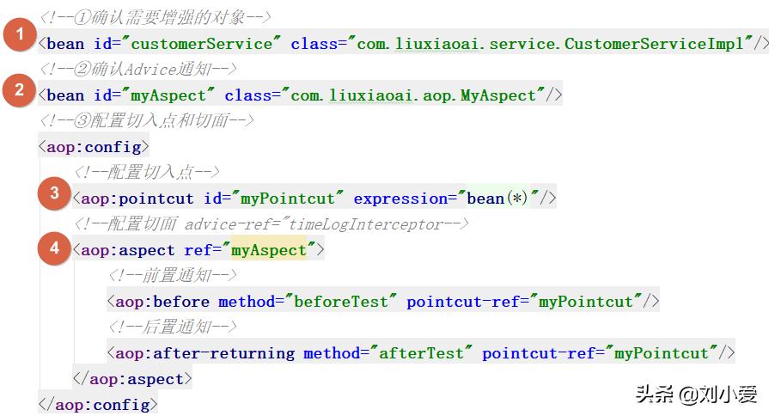Select the com.liuxiaoai.aop.MyAspect class value

(413, 95)
